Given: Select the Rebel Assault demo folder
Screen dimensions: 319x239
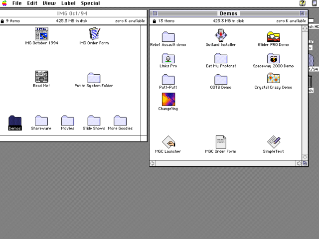Looking at the screenshot, I should (x=168, y=37).
